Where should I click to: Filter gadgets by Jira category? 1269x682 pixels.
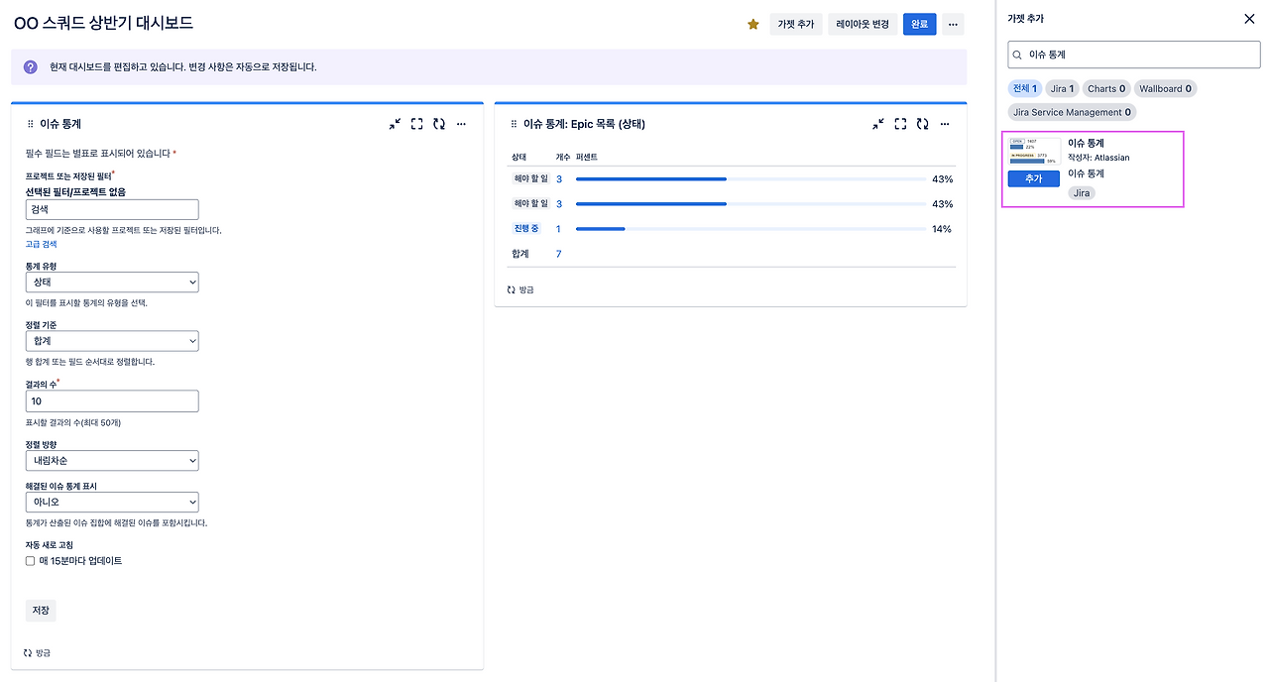tap(1062, 89)
